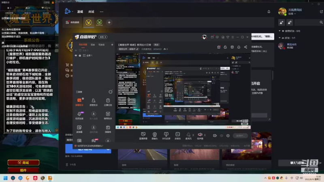Toggle lock on 全屏 1 source

pyautogui.click(x=80, y=55)
